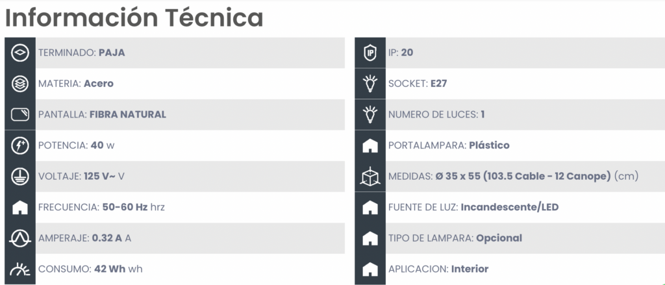Click the POTENCIA lightning bolt icon
The image size is (665, 285).
click(x=20, y=145)
